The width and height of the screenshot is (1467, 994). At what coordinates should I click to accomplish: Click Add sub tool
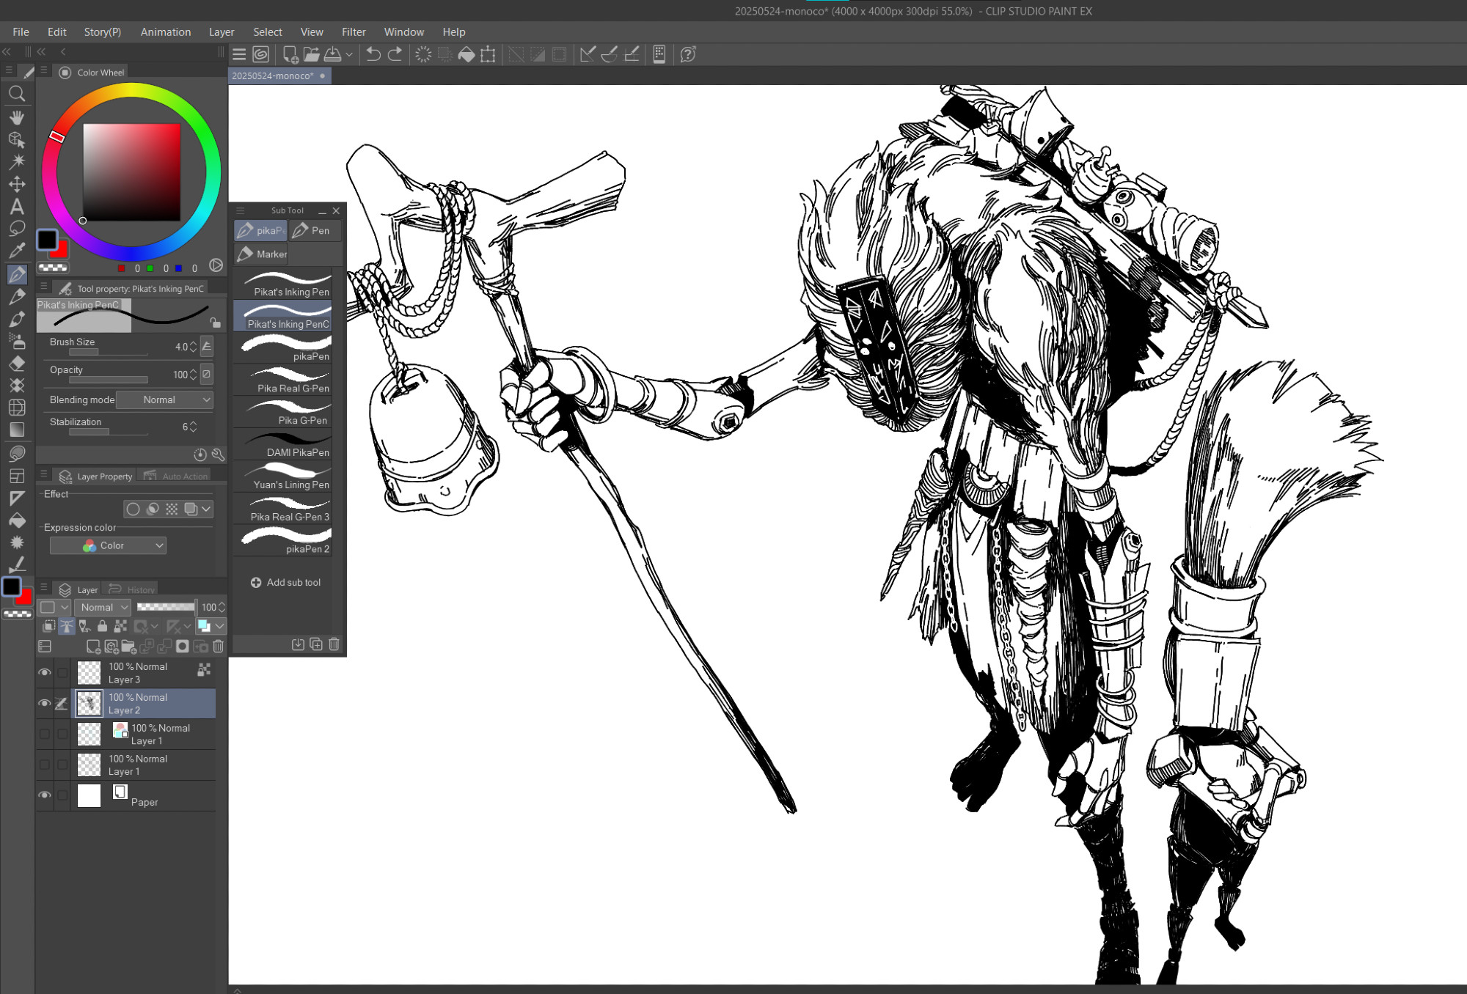point(286,582)
